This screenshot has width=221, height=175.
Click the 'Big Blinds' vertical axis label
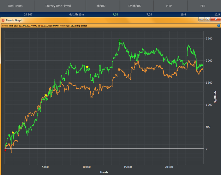coord(215,97)
